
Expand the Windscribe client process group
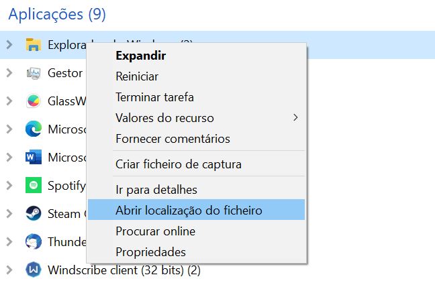coord(9,270)
